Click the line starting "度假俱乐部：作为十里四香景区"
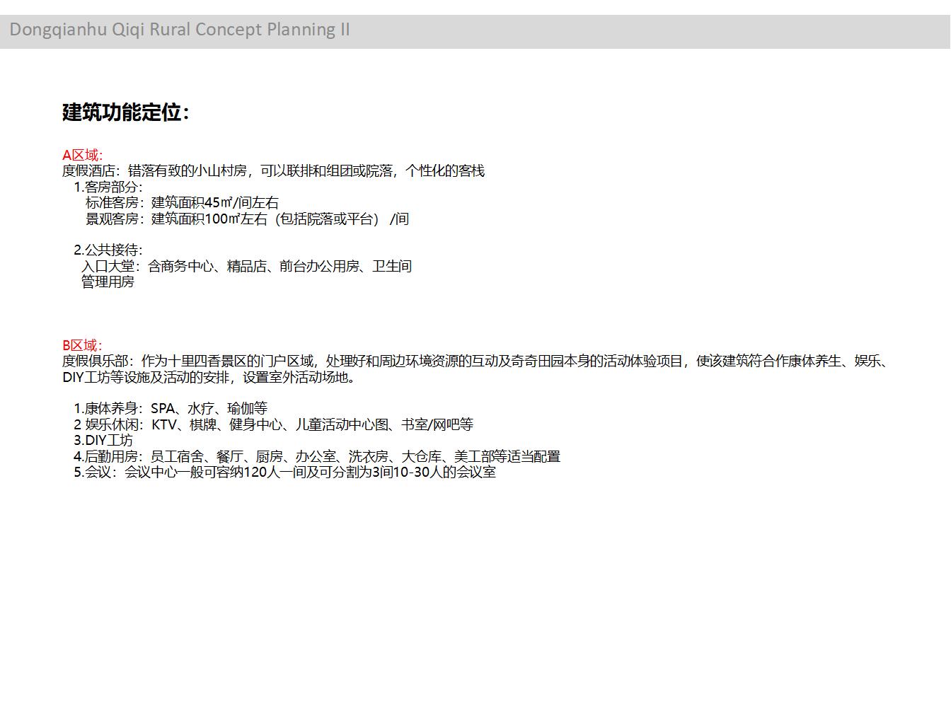The width and height of the screenshot is (951, 713). pos(475,361)
